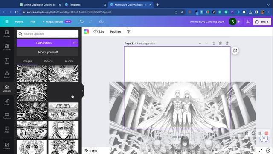Open the Uploads panel
Viewport: 273px width, 154px height.
[x=7, y=89]
